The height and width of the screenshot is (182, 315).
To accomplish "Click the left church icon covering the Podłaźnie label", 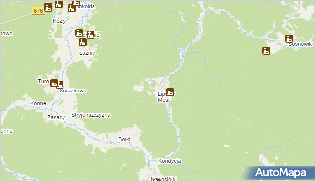I will 79,33.
